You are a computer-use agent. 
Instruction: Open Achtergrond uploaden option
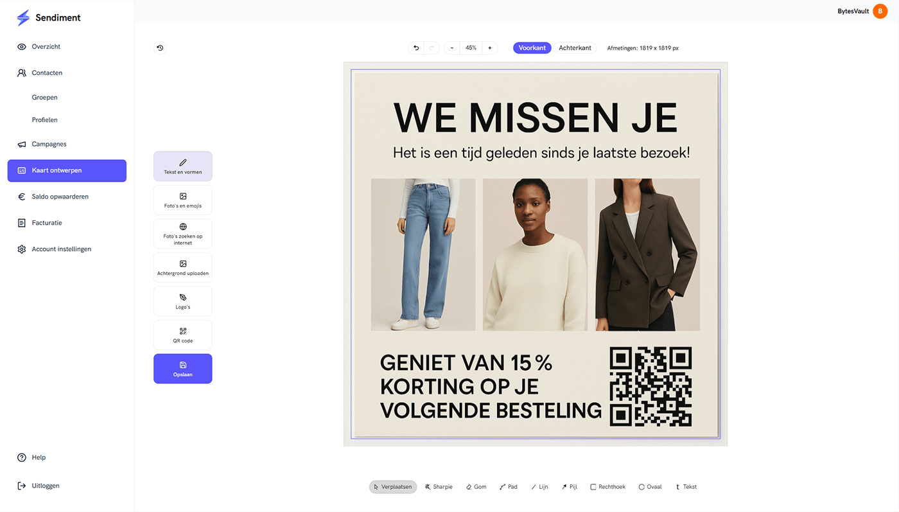[183, 268]
